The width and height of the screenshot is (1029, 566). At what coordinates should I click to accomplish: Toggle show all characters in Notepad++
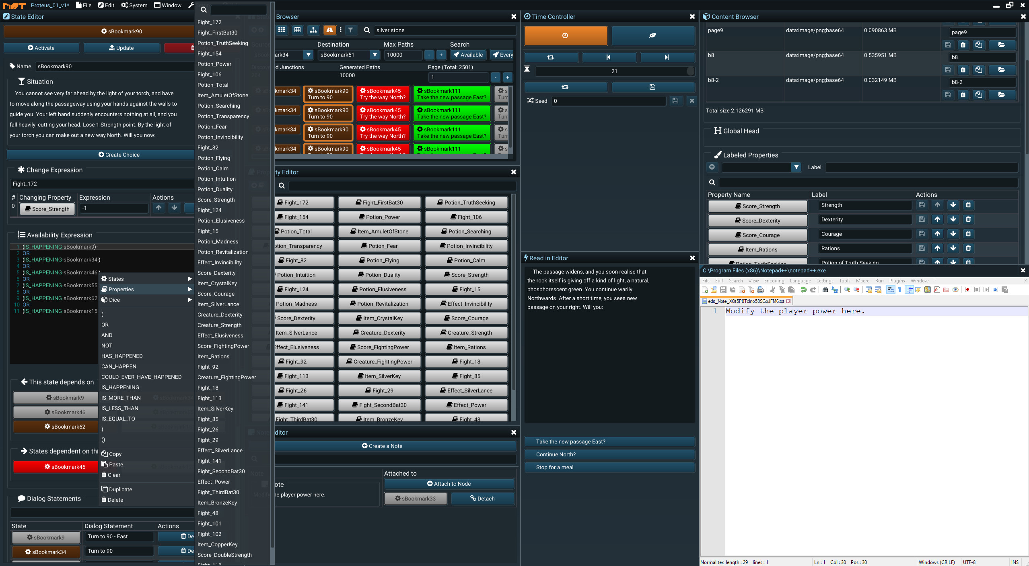tap(899, 290)
